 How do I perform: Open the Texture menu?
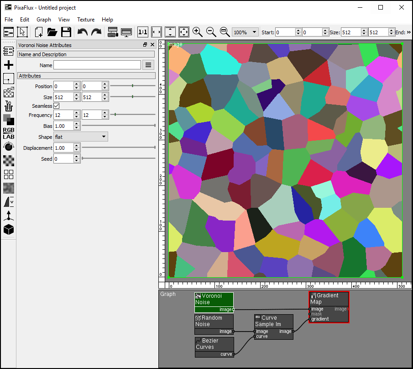(x=86, y=20)
